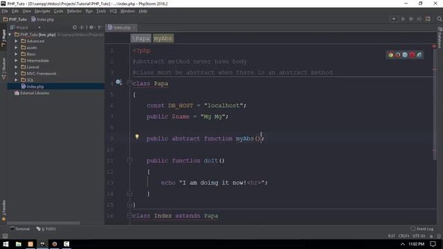The width and height of the screenshot is (443, 249).
Task: Expand the assets folder
Action: tap(16, 48)
